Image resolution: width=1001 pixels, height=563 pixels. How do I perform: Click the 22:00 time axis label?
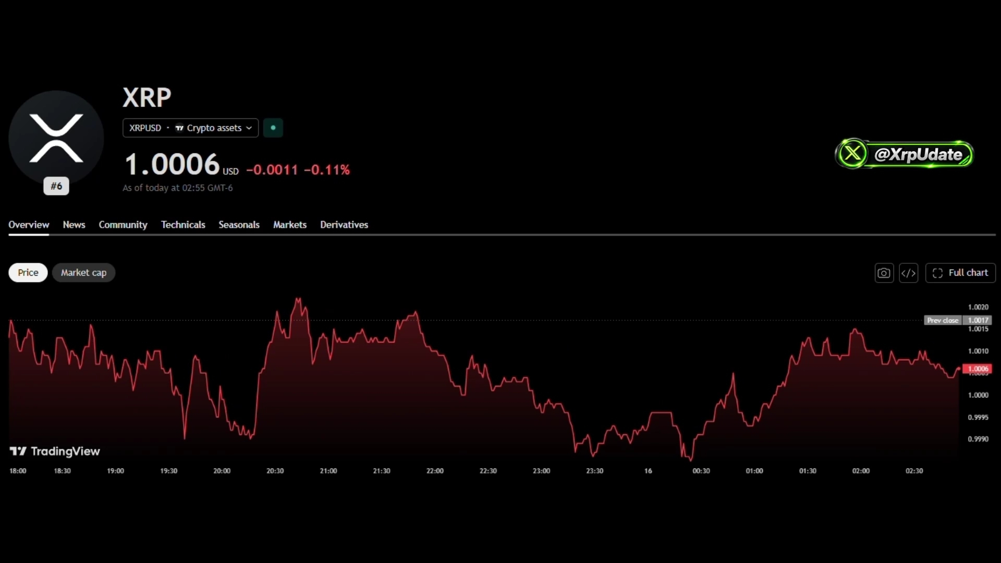pos(435,471)
